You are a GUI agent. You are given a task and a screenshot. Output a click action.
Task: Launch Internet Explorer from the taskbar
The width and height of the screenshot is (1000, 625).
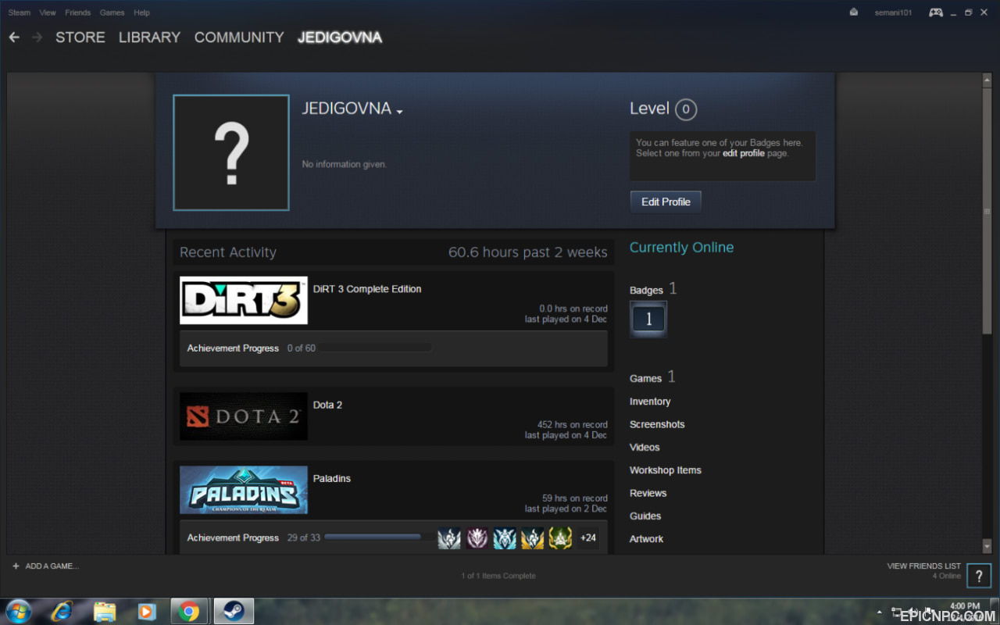62,611
